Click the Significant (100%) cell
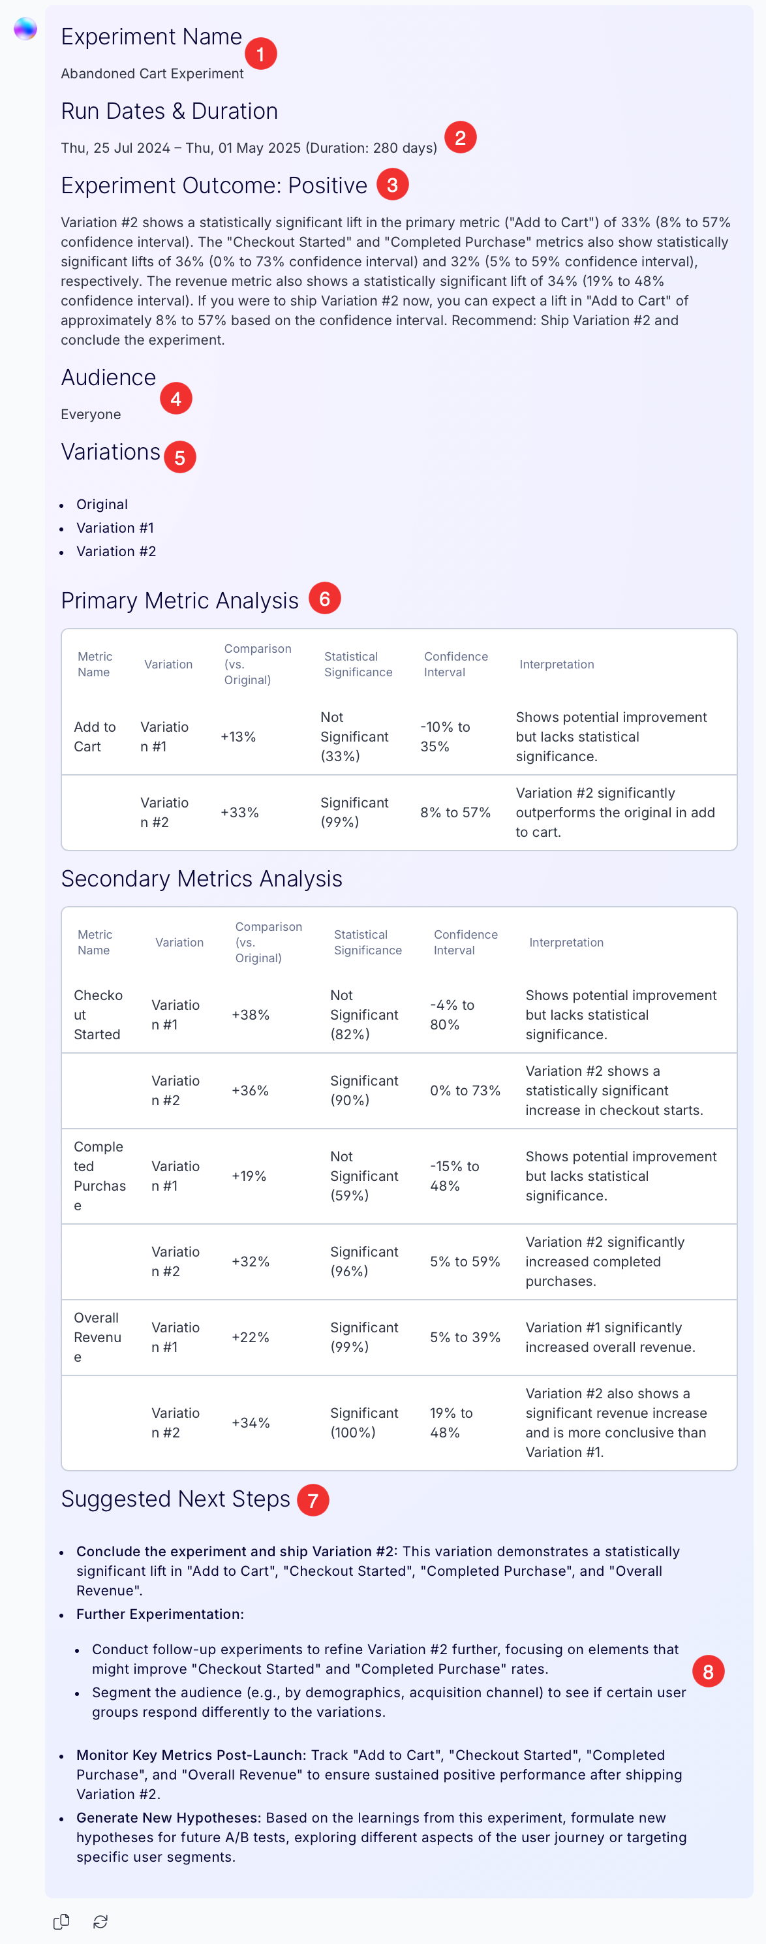The width and height of the screenshot is (766, 1944). 364,1422
